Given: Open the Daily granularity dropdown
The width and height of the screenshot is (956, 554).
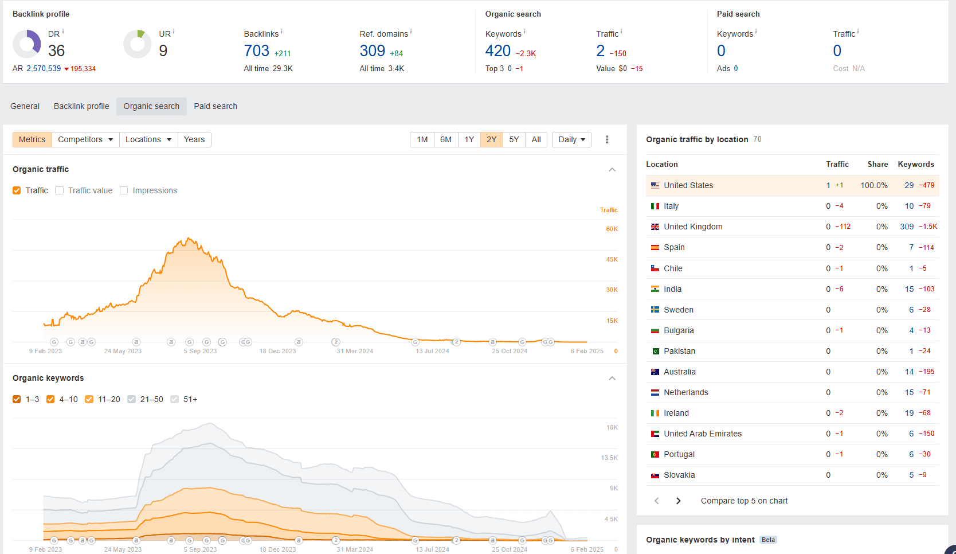Looking at the screenshot, I should click(x=571, y=139).
